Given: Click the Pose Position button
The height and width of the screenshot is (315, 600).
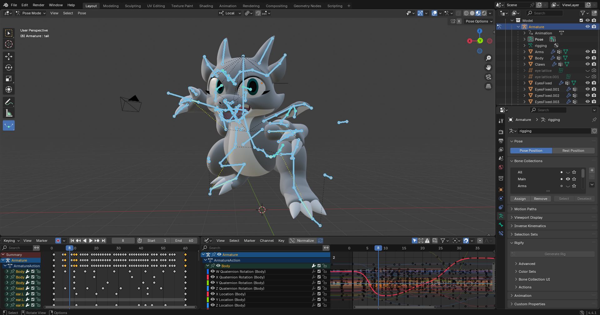Looking at the screenshot, I should [531, 151].
